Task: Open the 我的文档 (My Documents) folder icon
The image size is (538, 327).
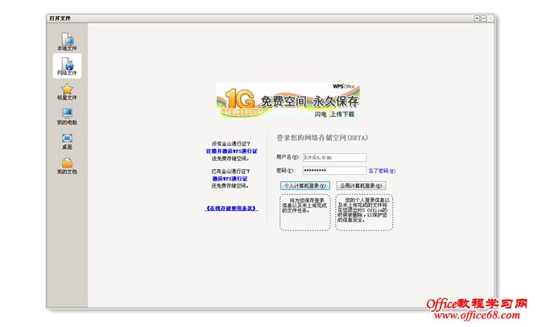Action: [67, 166]
